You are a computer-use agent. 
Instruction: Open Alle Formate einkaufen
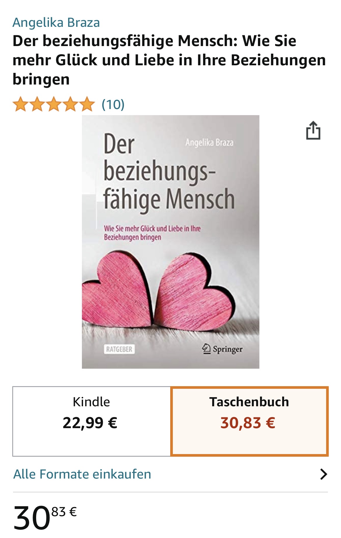click(82, 474)
